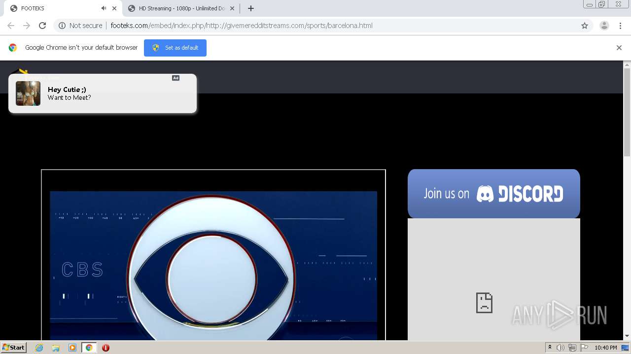This screenshot has height=354, width=631.
Task: Open the Windows Start menu
Action: pyautogui.click(x=13, y=347)
